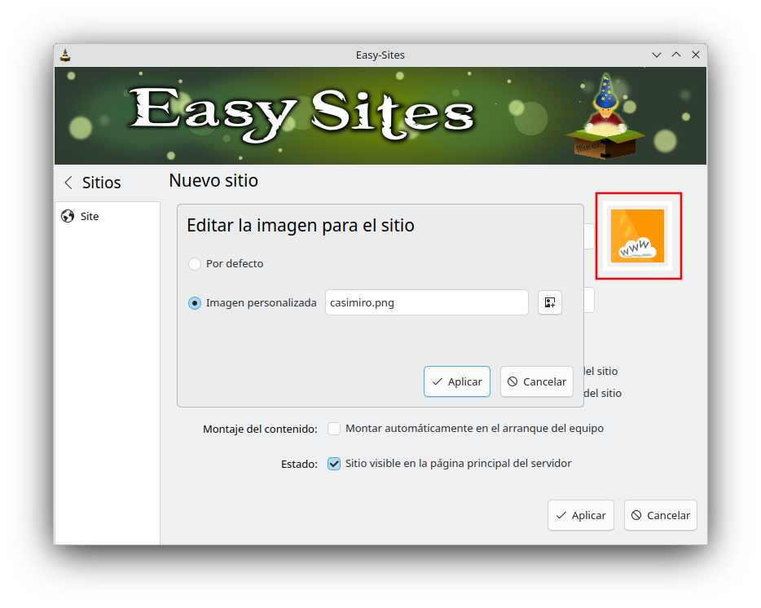Select the Por defecto radio button
This screenshot has width=761, height=608.
click(194, 263)
